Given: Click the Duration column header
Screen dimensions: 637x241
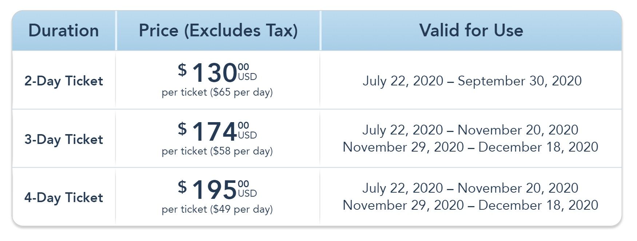Looking at the screenshot, I should (x=64, y=31).
